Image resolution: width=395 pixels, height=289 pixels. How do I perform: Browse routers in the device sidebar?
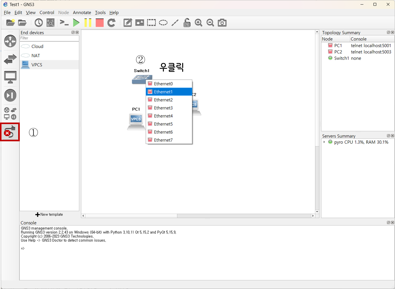(x=10, y=41)
